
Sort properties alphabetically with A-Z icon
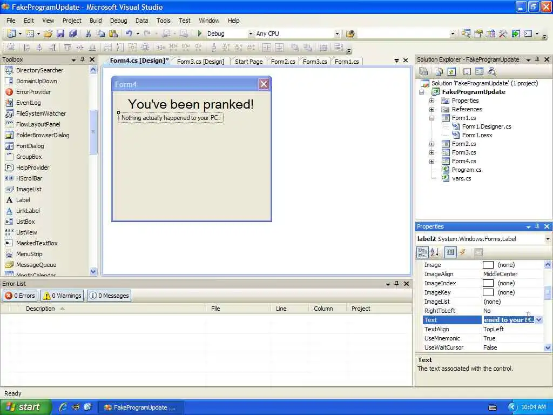(435, 252)
